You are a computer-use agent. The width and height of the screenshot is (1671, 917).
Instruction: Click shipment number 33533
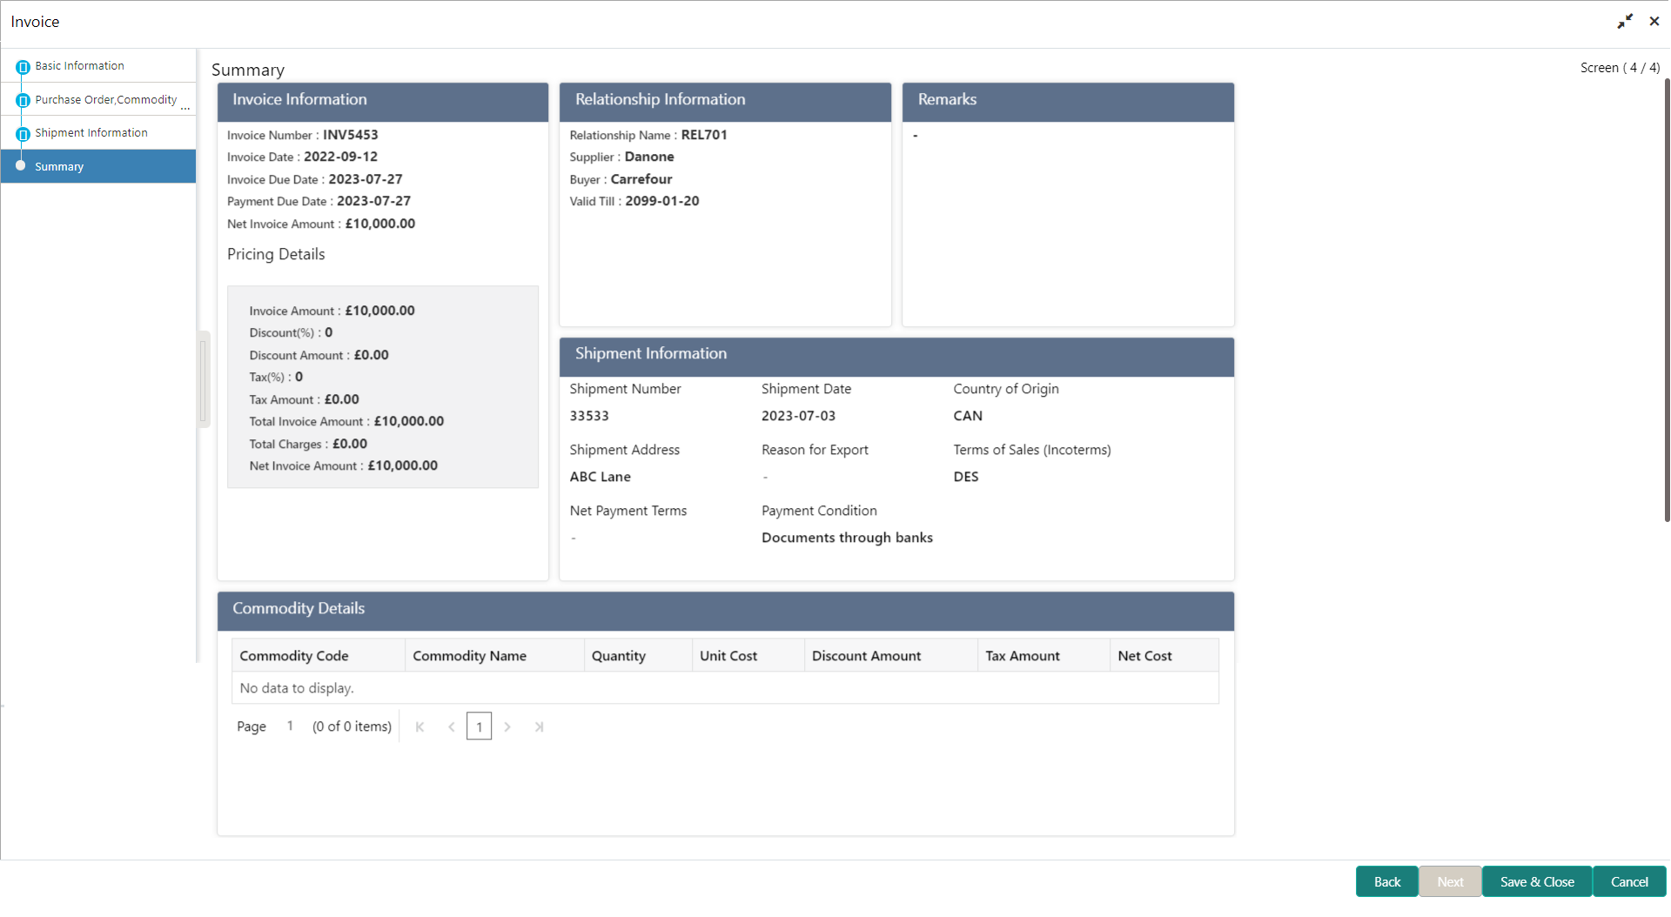coord(589,416)
